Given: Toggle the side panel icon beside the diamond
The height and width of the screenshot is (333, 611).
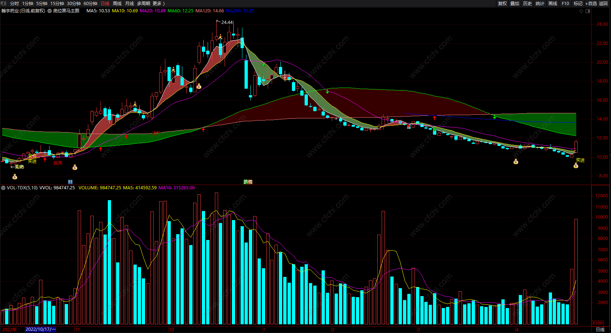Looking at the screenshot, I should (x=588, y=11).
